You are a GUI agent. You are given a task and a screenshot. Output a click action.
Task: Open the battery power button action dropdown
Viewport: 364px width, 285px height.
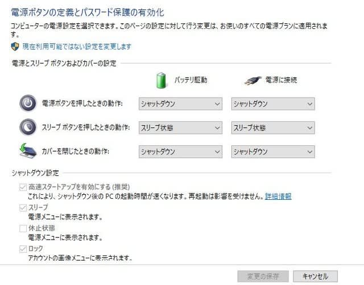pyautogui.click(x=180, y=104)
